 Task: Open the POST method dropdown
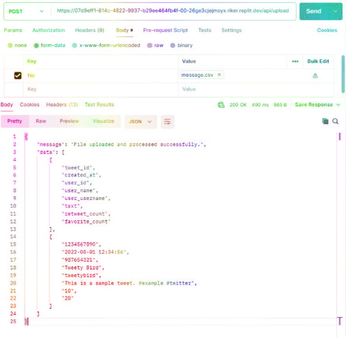[26, 11]
